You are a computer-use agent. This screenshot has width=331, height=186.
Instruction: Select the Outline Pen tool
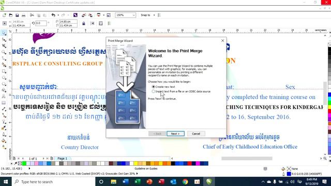point(4,134)
